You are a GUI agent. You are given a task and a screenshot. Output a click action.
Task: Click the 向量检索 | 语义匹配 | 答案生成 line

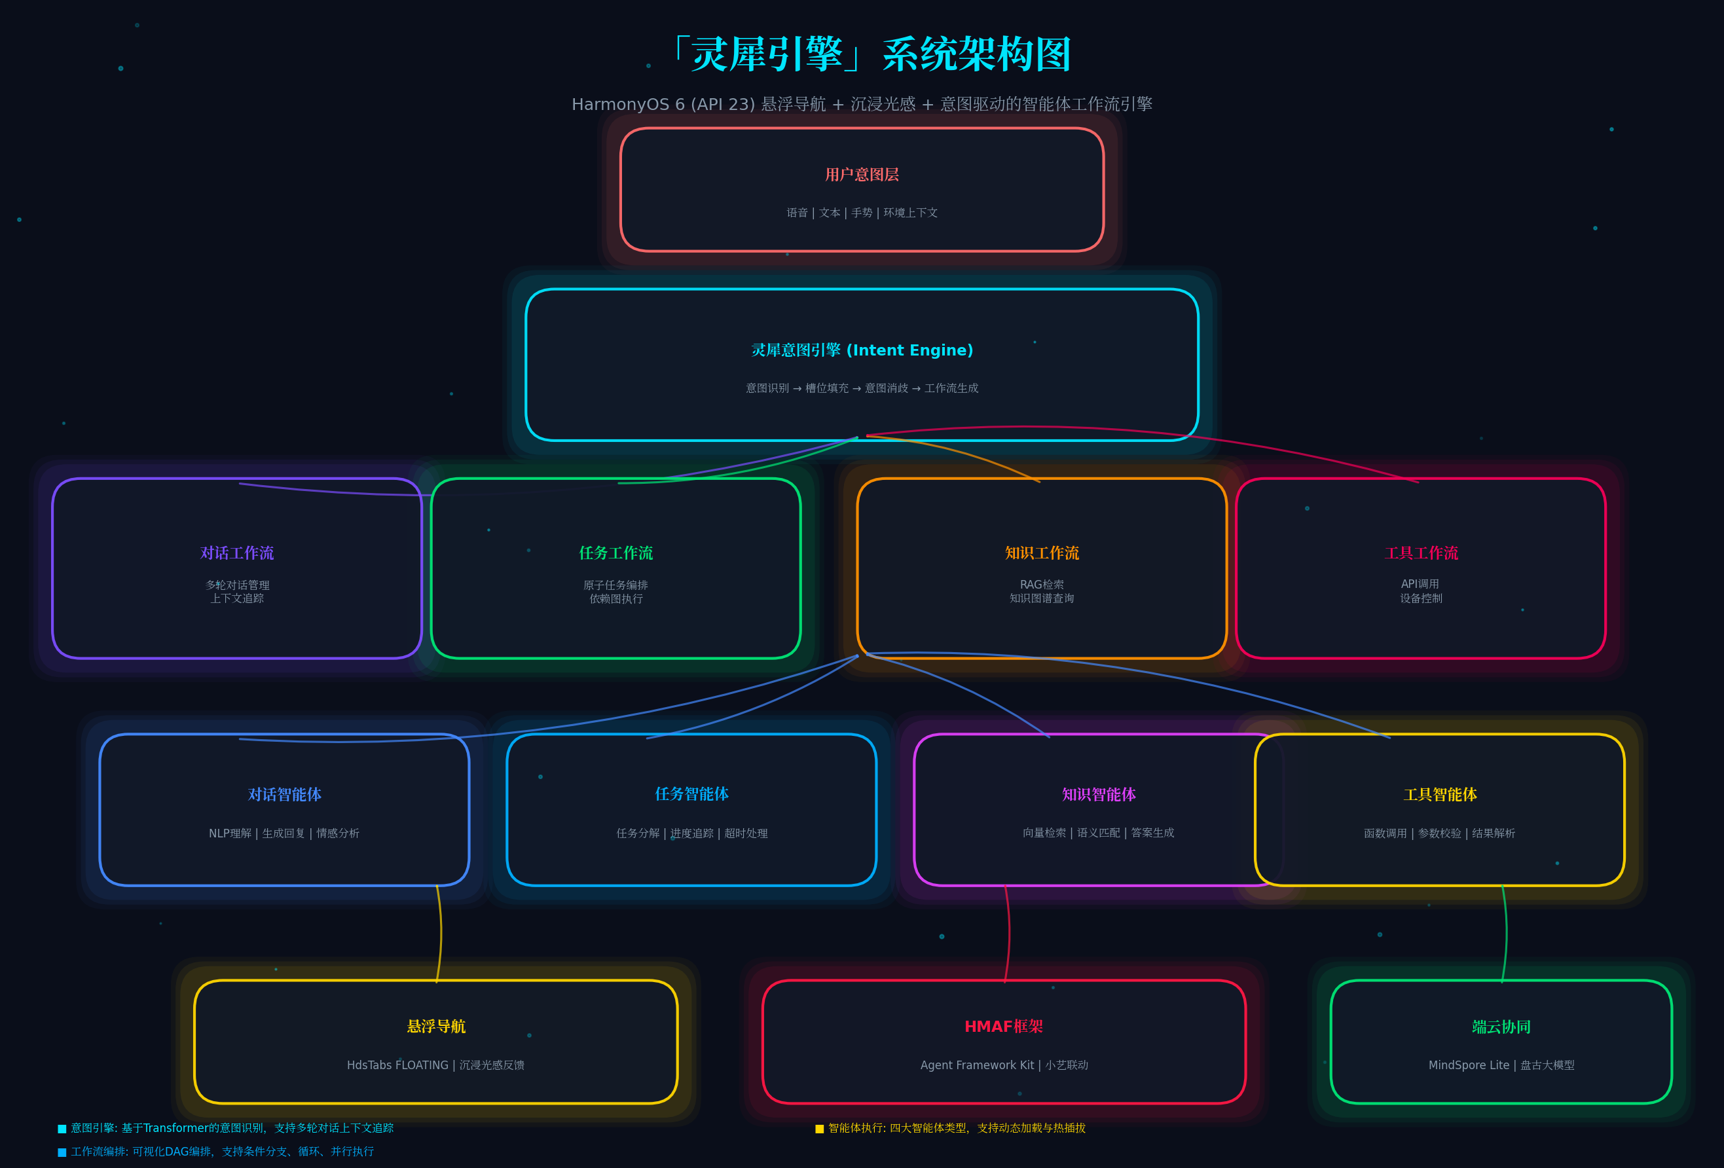[x=1099, y=833]
